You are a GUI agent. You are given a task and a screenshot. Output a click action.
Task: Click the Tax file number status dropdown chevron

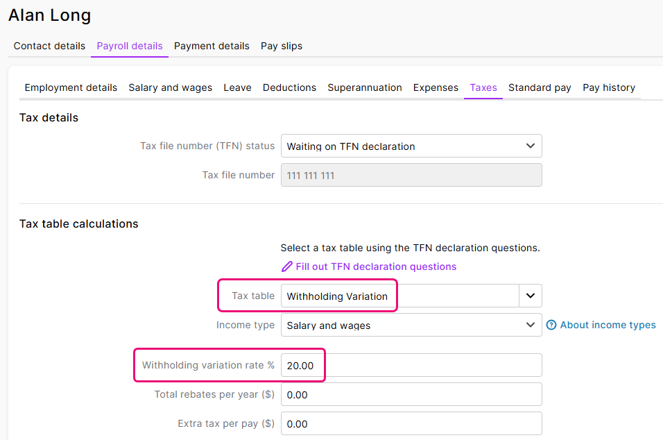(530, 146)
